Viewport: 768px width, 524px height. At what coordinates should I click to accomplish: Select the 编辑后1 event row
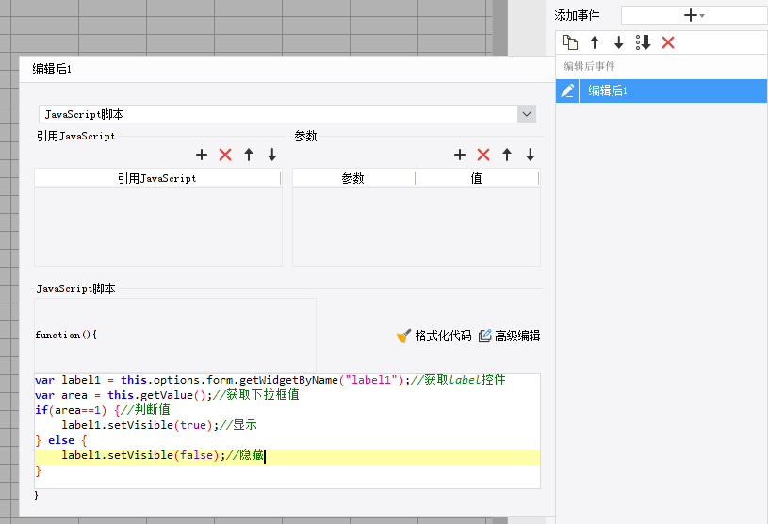pyautogui.click(x=662, y=90)
